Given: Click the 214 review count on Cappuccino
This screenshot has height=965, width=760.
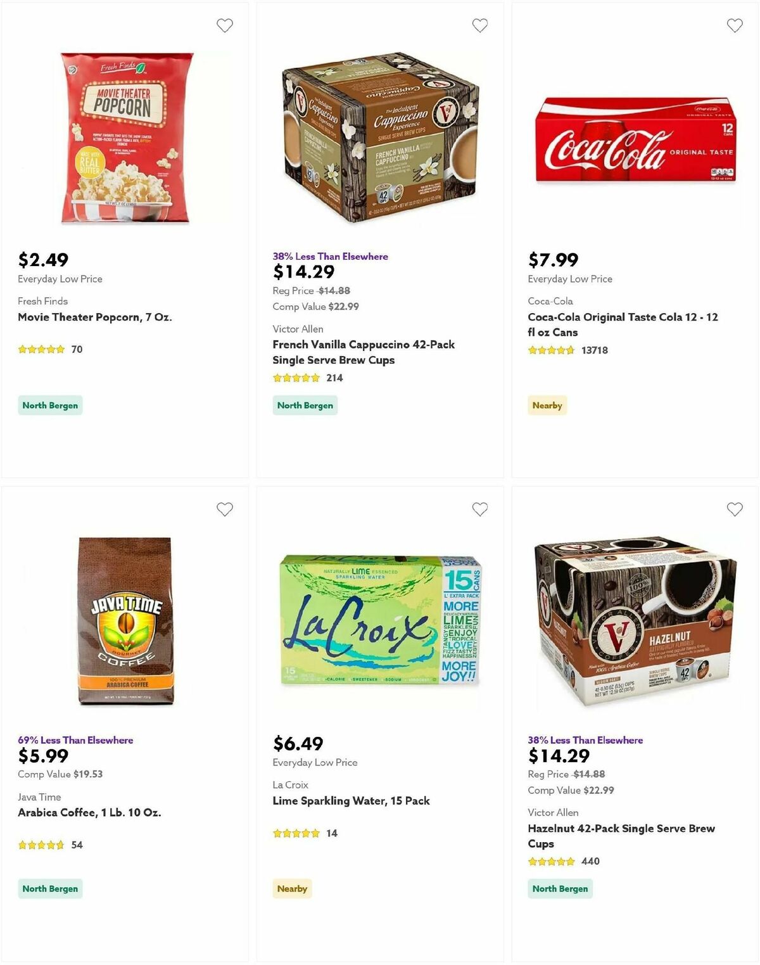Looking at the screenshot, I should 334,378.
